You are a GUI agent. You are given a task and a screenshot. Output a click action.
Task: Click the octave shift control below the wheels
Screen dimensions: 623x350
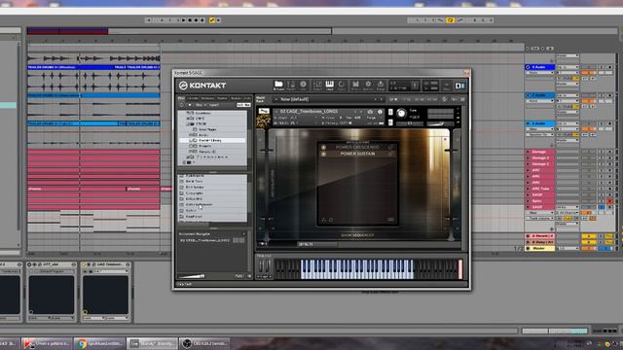pyautogui.click(x=264, y=276)
